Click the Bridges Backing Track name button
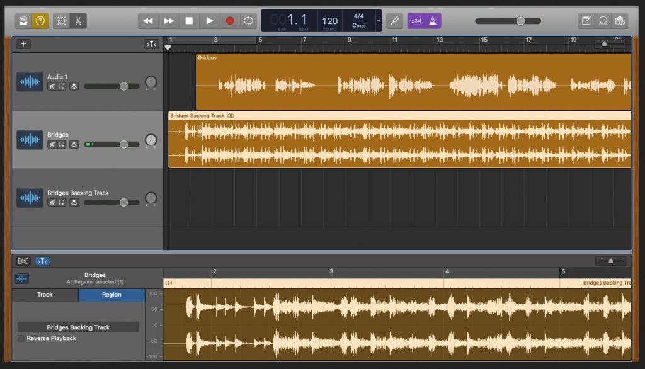Screen dimensions: 645x369 click(x=78, y=327)
